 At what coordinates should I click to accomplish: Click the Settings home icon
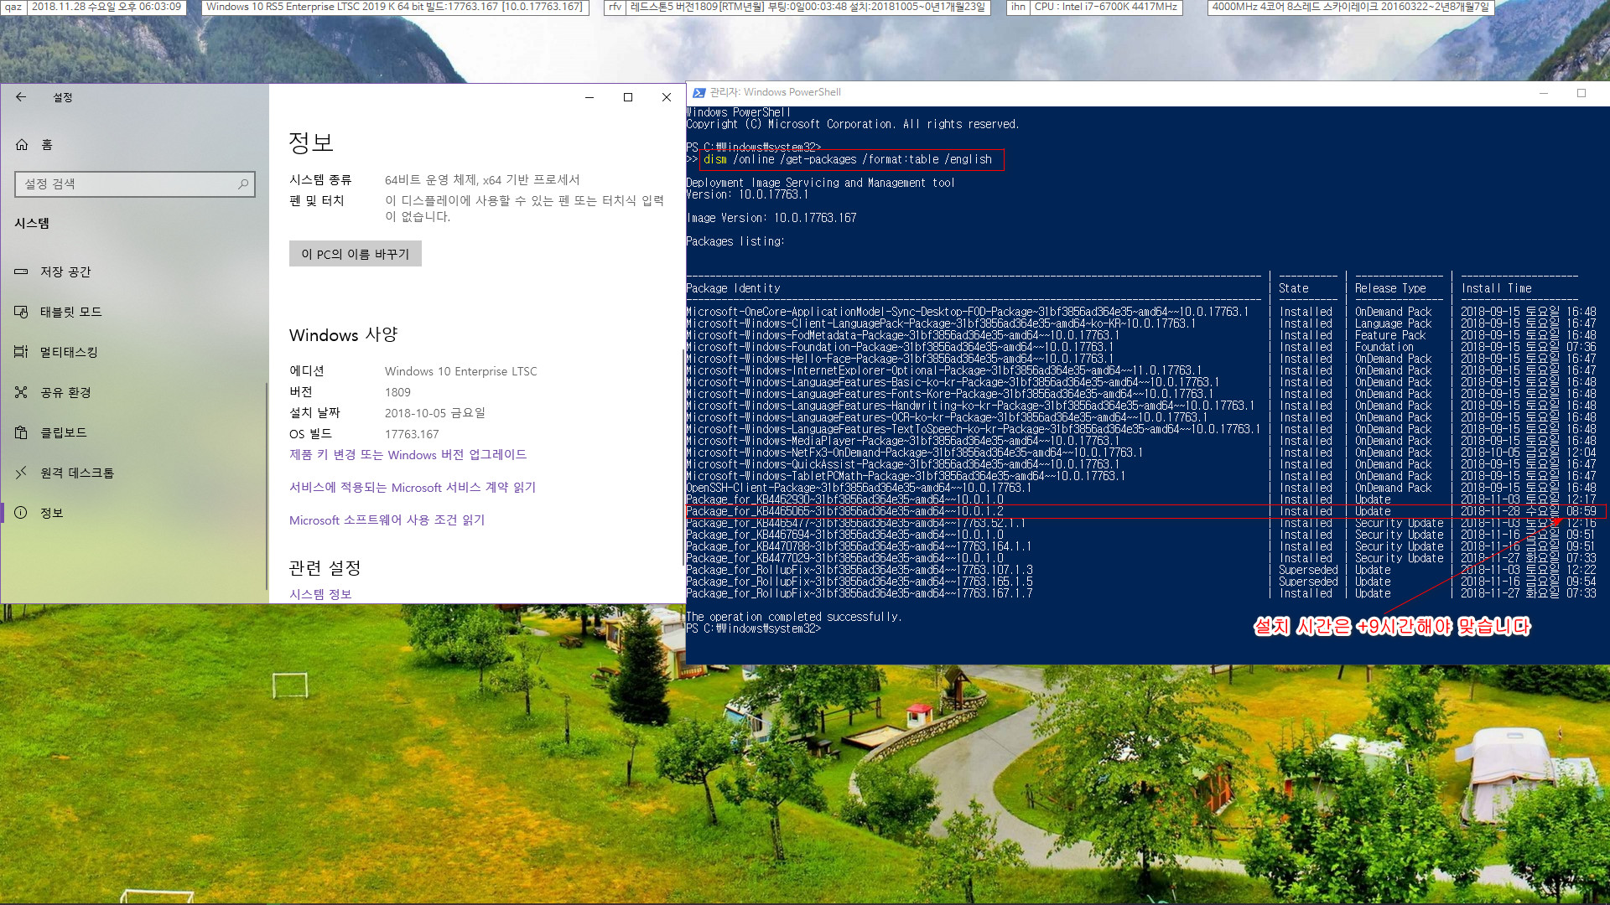(x=22, y=145)
